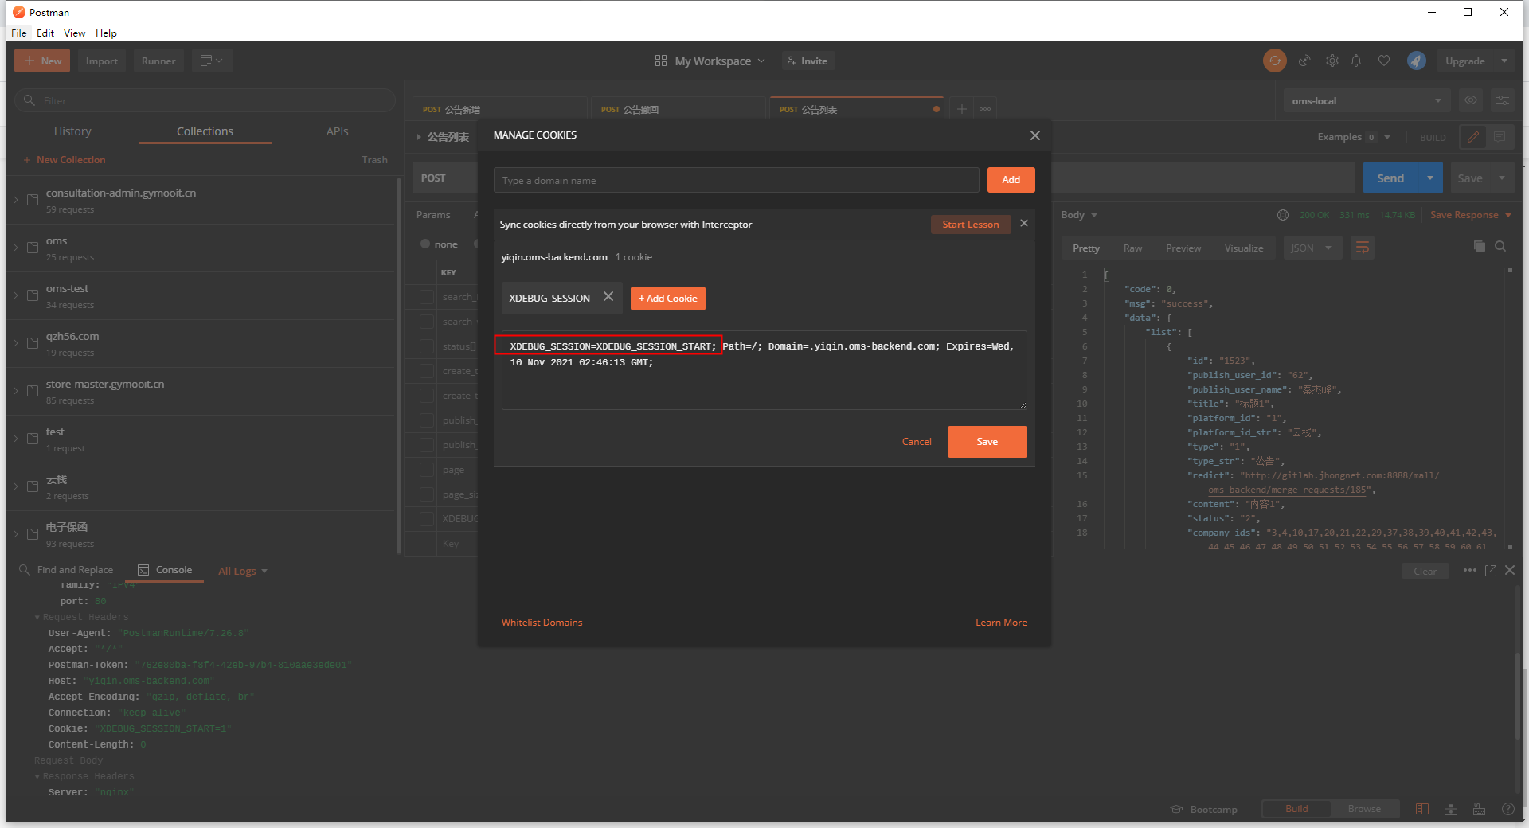Open Postman settings gear icon

1332,61
